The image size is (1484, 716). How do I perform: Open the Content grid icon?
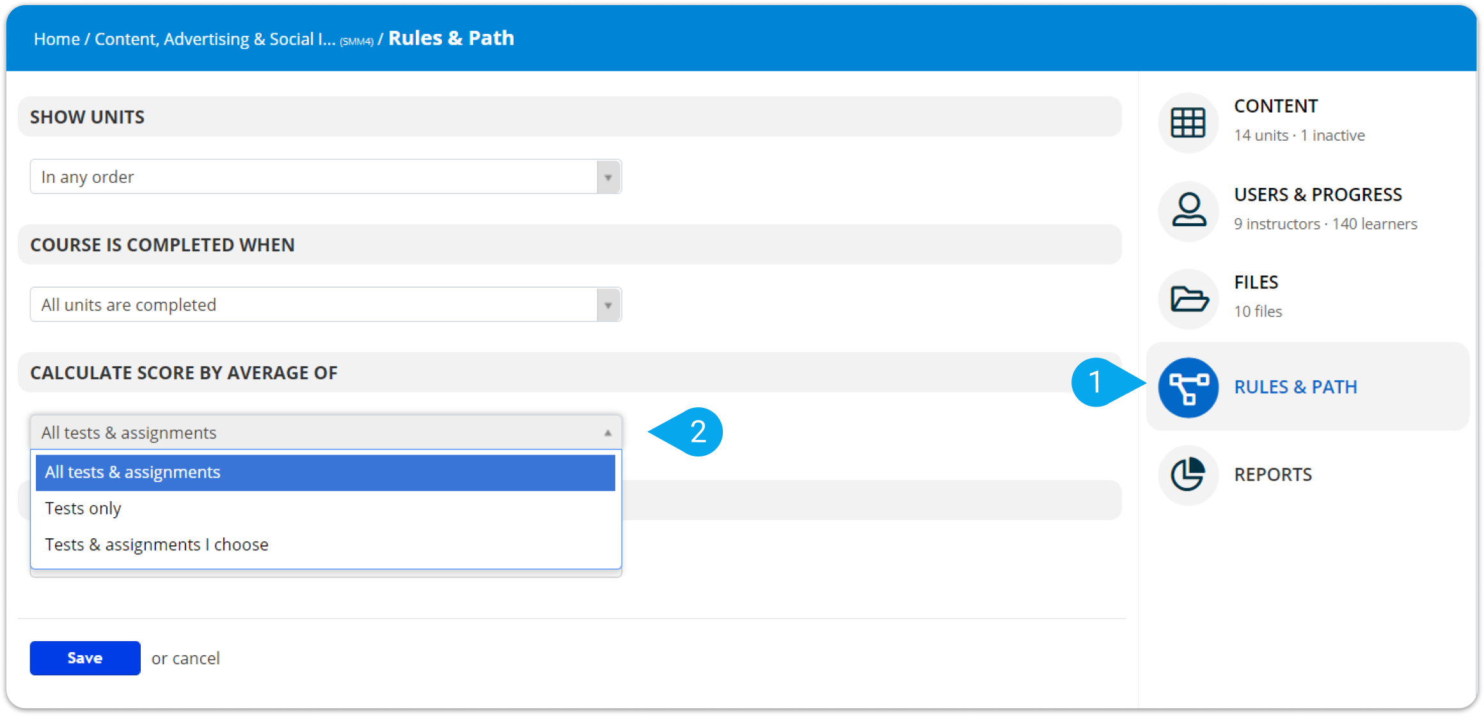1188,122
